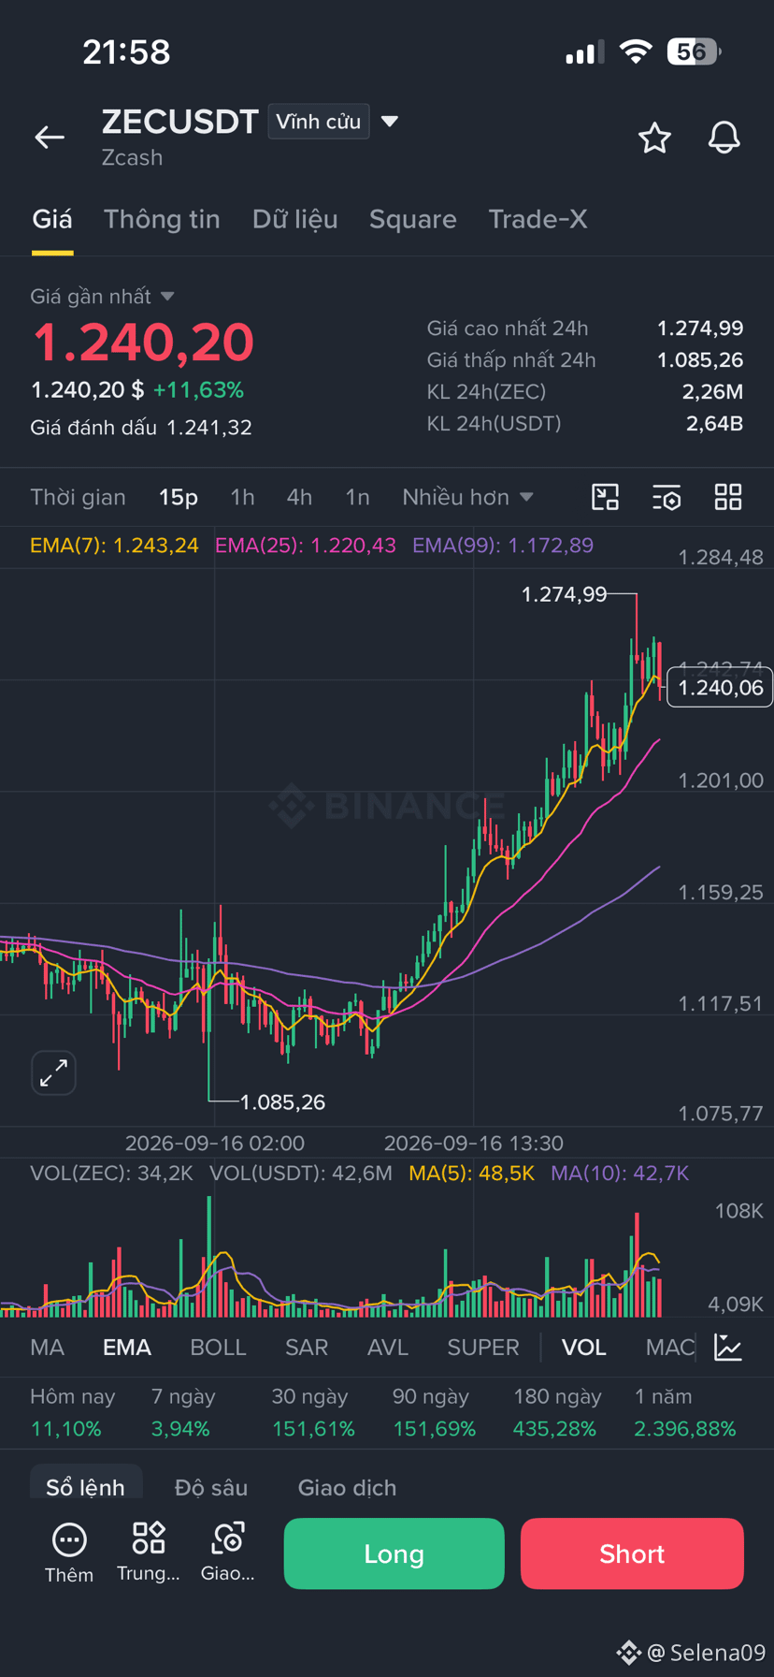The height and width of the screenshot is (1677, 774).
Task: Expand chart to fullscreen with arrows icon
Action: (53, 1072)
